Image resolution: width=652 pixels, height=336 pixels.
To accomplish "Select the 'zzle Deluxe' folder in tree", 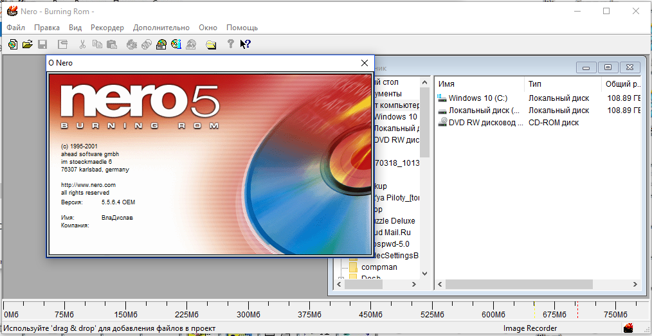I will [x=394, y=220].
